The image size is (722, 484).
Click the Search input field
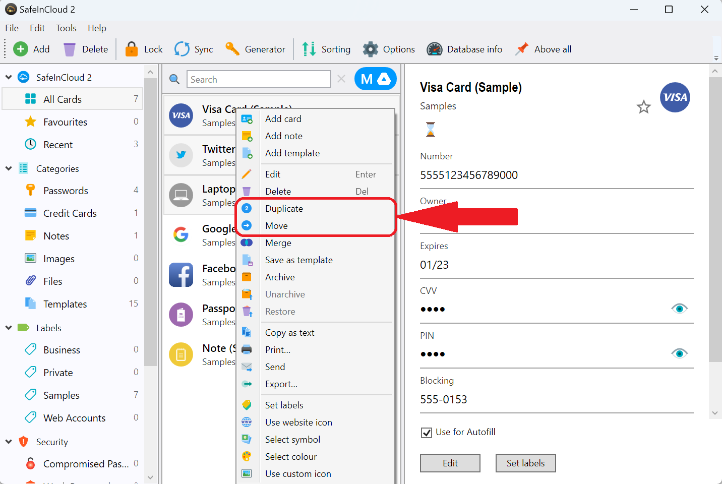point(259,79)
